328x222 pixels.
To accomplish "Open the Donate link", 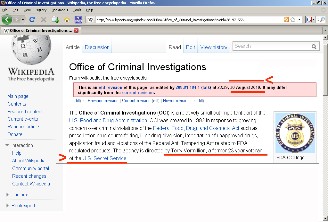I will [15, 134].
